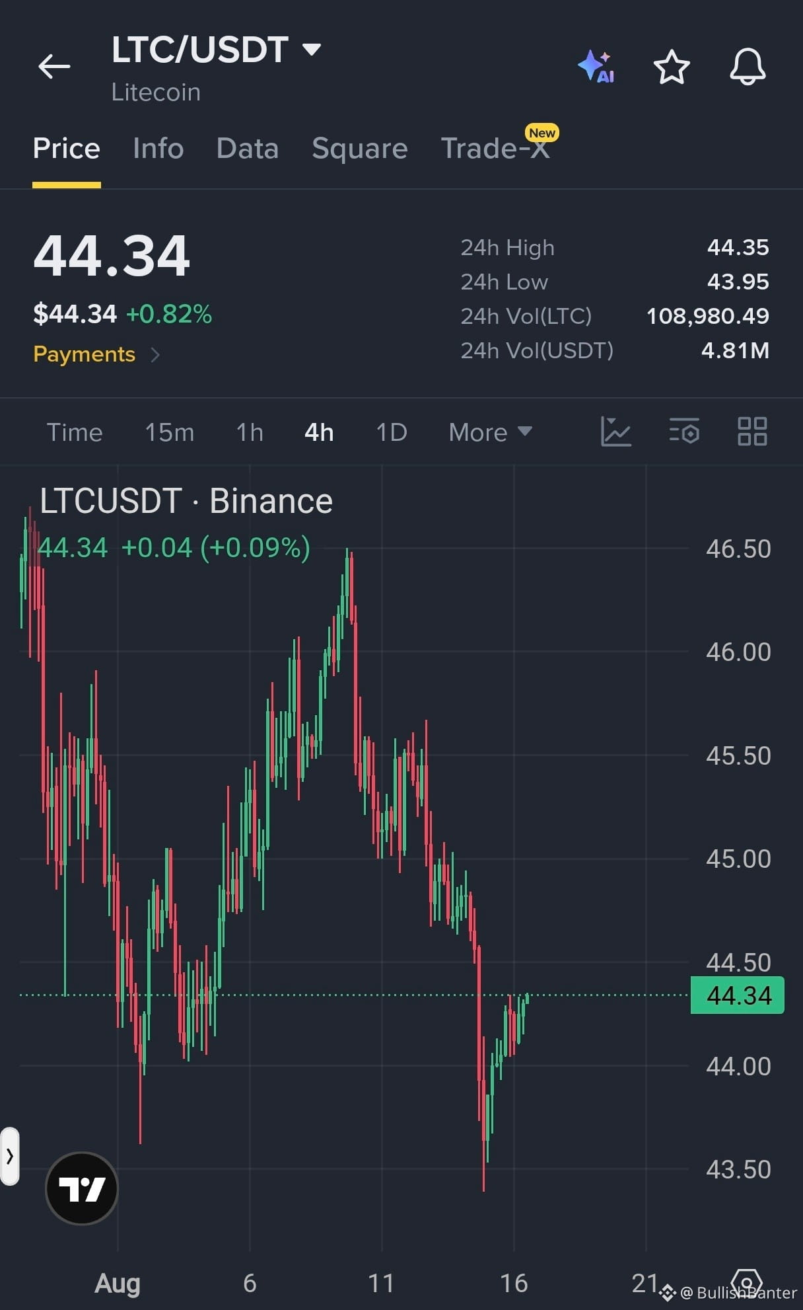
Task: Click the TradingView logo button
Action: point(82,1188)
